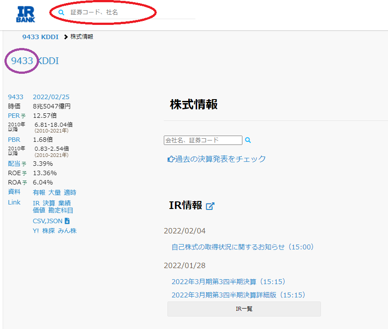The image size is (388, 329).
Task: Click the 0.83-2.54倍 PBR range
Action: [51, 148]
